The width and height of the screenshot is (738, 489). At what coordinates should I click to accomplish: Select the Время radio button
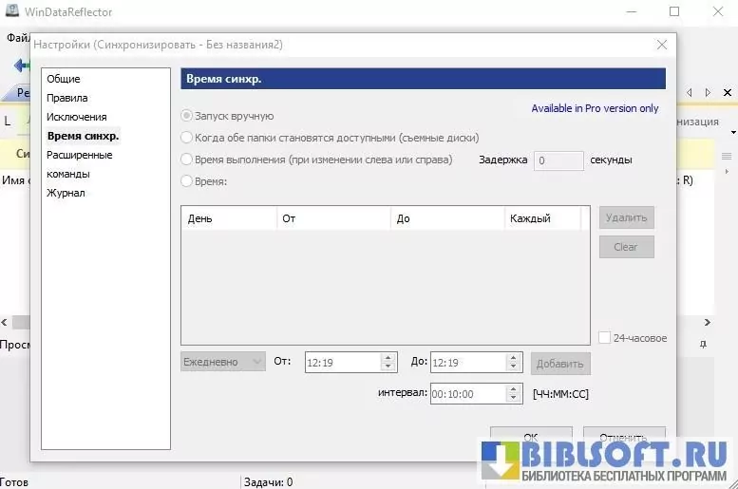click(187, 181)
